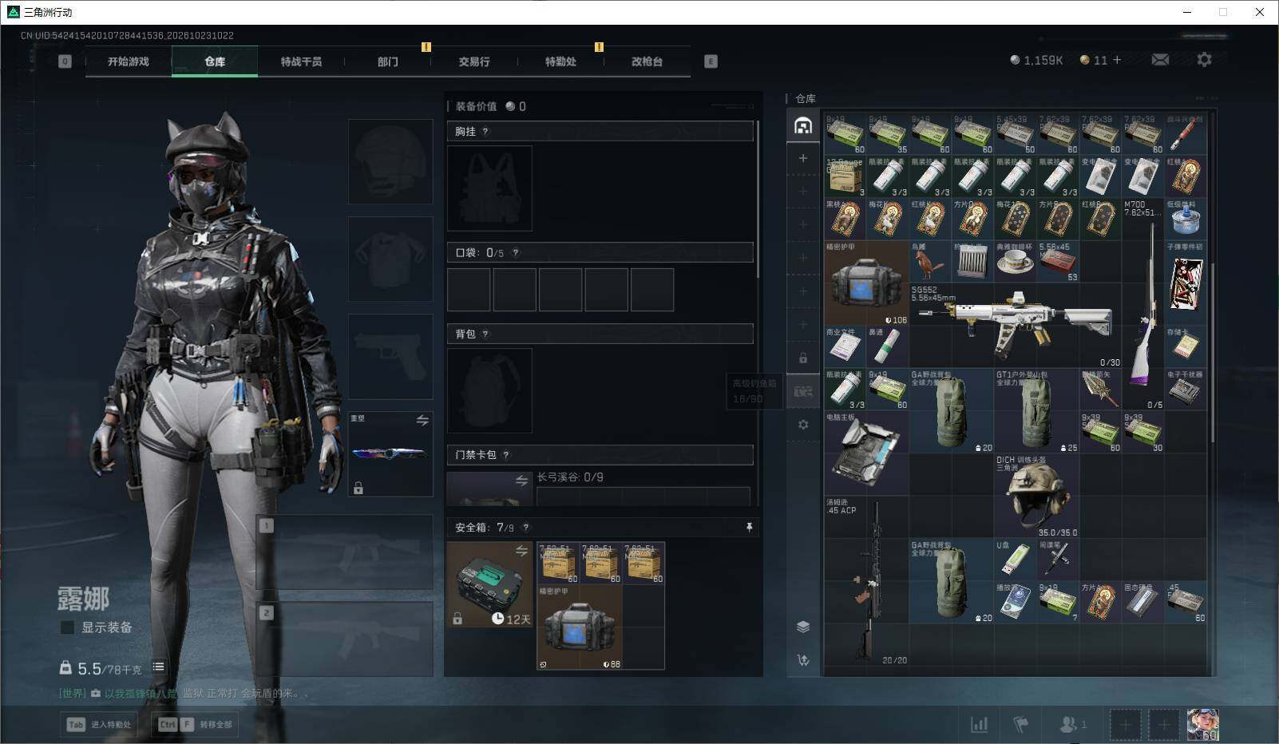This screenshot has height=744, width=1279.
Task: Select the DICH 训练头盔 helmet item
Action: coord(1036,496)
